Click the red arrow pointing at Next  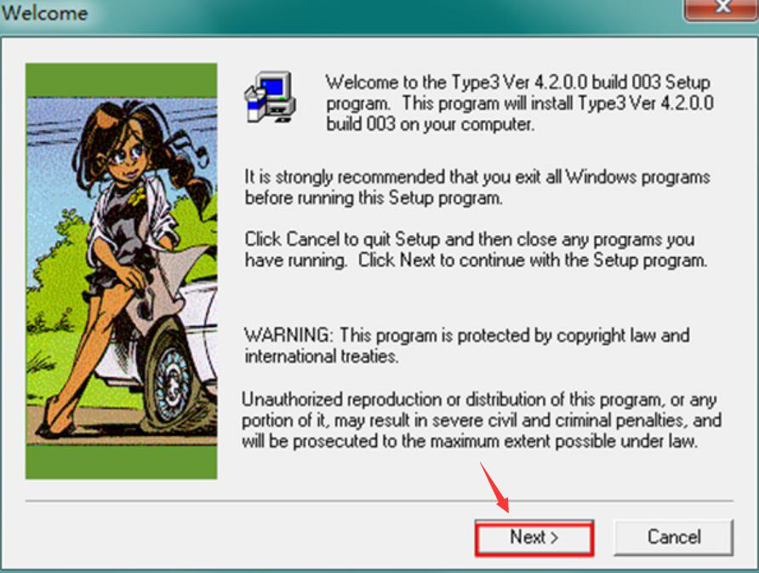(x=494, y=487)
